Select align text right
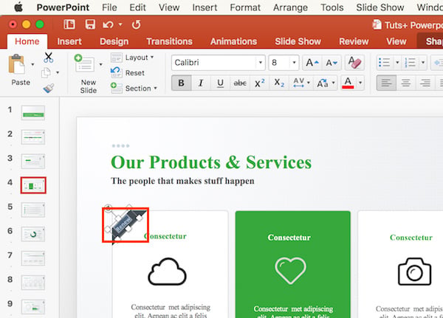This screenshot has height=318, width=443. 425,83
